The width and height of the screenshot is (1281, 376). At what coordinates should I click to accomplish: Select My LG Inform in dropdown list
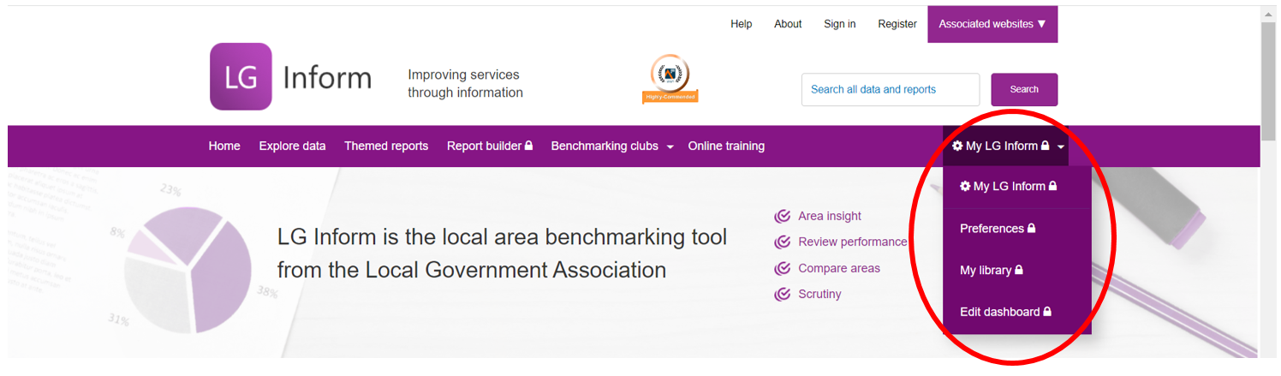(x=1017, y=187)
